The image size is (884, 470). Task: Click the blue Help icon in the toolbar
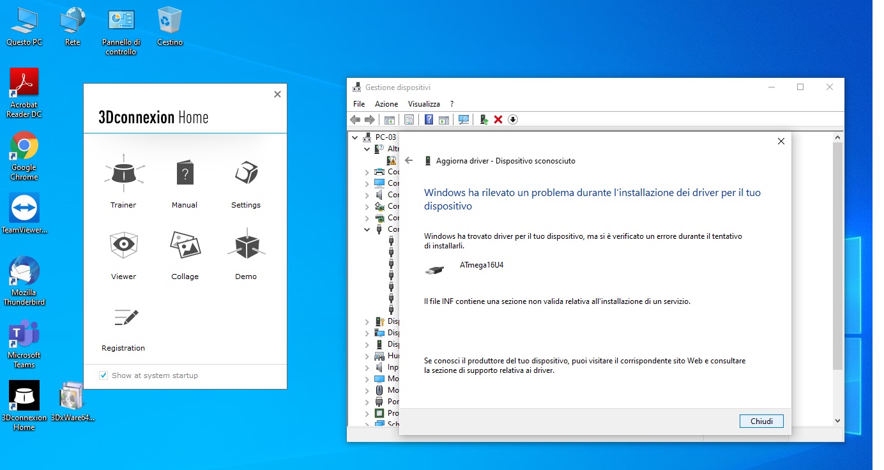[429, 119]
